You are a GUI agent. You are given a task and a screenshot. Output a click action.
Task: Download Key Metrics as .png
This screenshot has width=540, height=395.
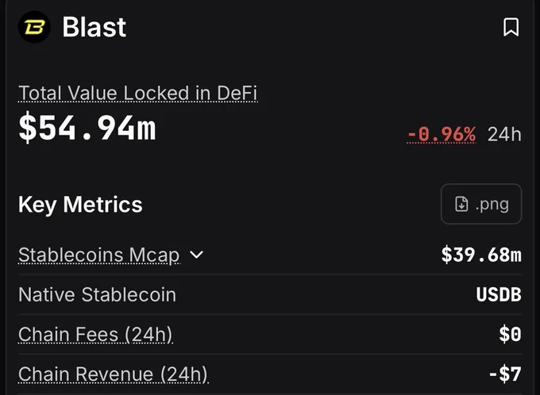point(481,204)
